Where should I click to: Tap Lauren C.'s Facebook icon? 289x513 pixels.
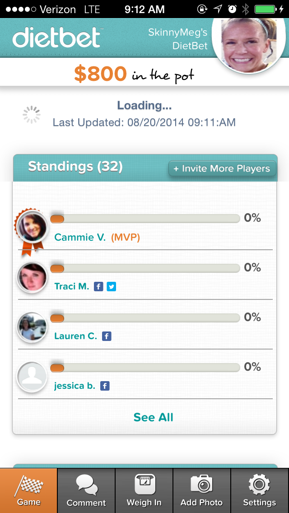point(107,336)
